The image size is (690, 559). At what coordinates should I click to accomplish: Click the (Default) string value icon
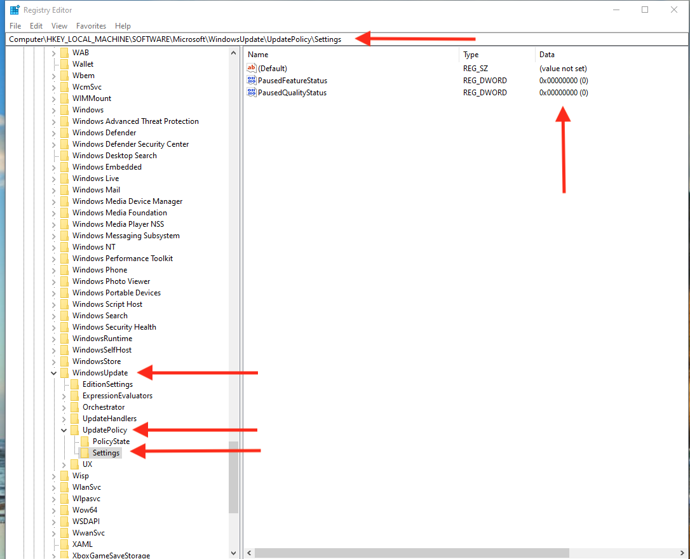point(252,68)
